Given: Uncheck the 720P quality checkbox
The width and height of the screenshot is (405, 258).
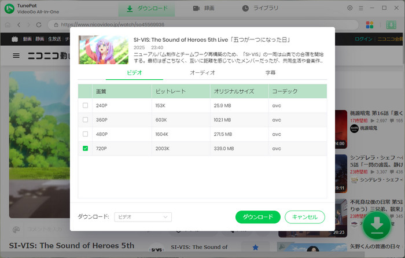Looking at the screenshot, I should (85, 148).
